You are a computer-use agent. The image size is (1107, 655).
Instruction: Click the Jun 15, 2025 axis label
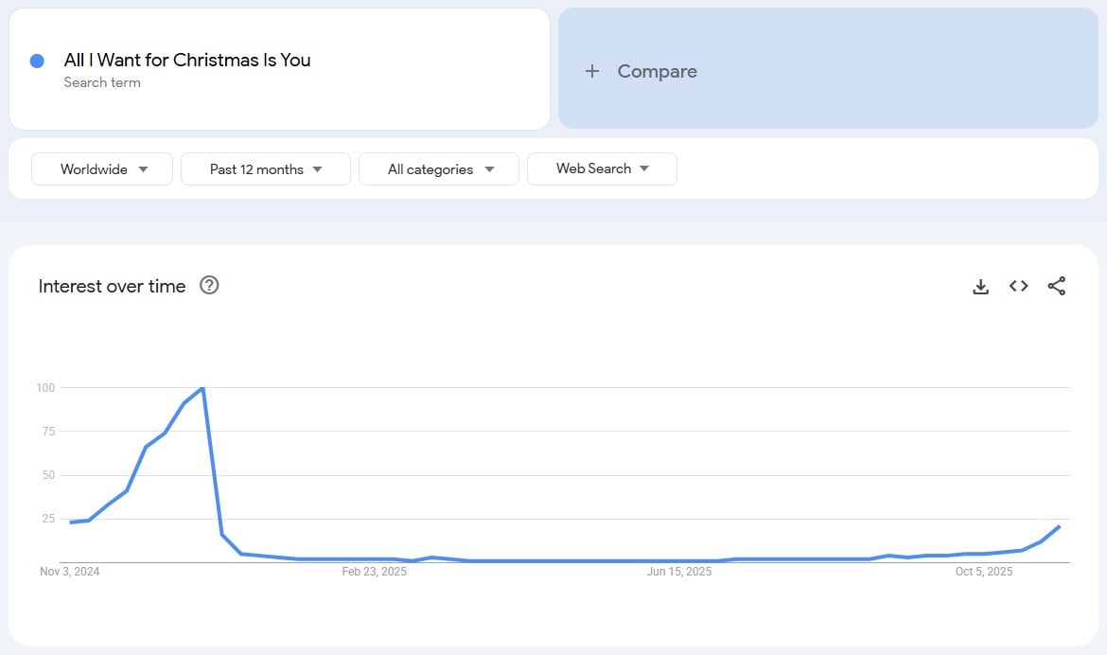click(678, 572)
